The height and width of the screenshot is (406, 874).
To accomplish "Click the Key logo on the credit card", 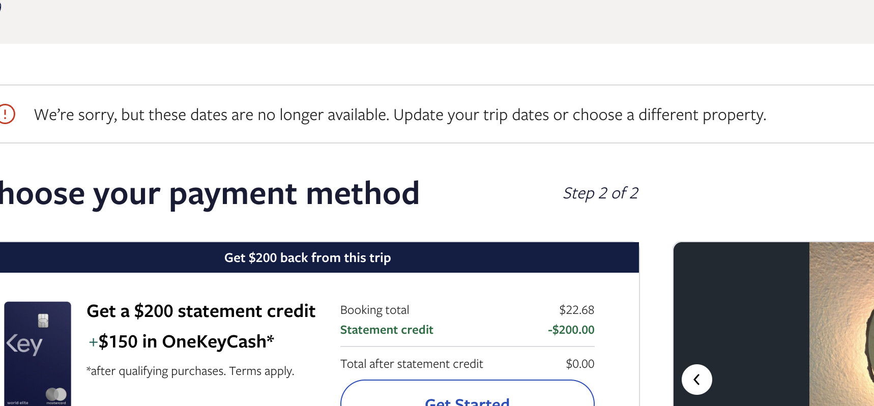I will pos(24,344).
